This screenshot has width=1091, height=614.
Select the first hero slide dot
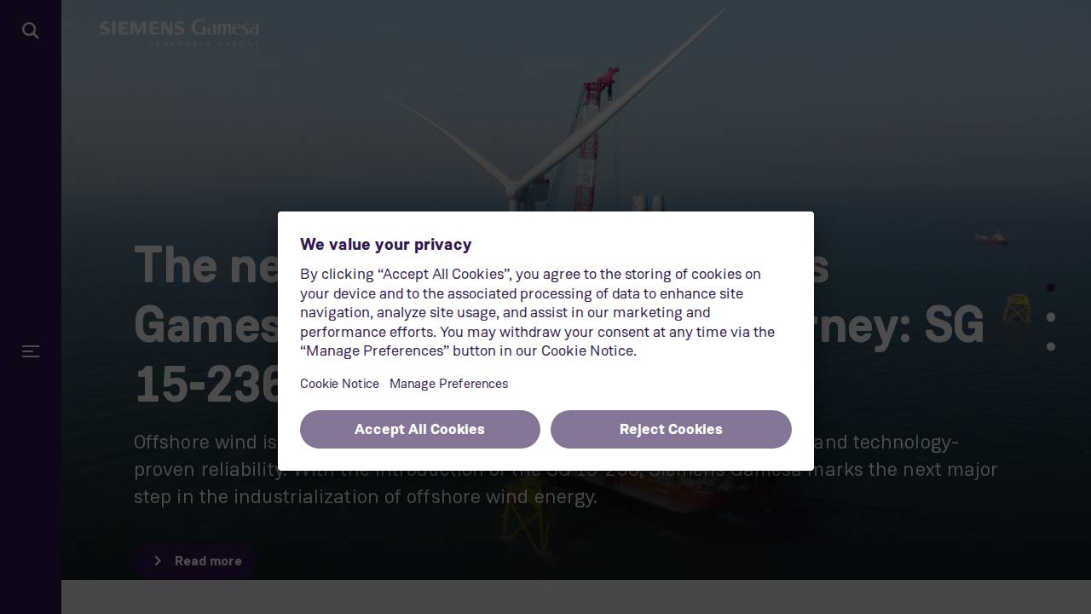pos(1051,287)
